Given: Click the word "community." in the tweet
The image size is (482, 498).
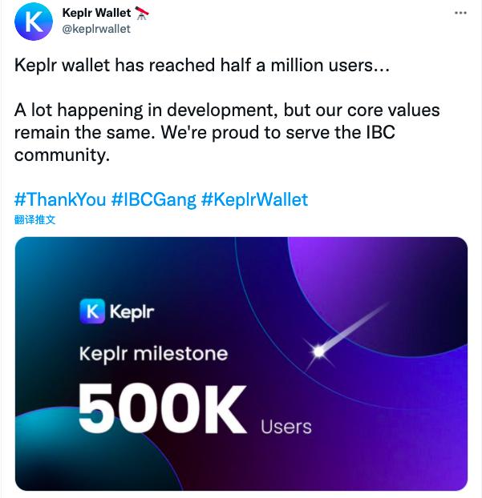Looking at the screenshot, I should pos(61,155).
